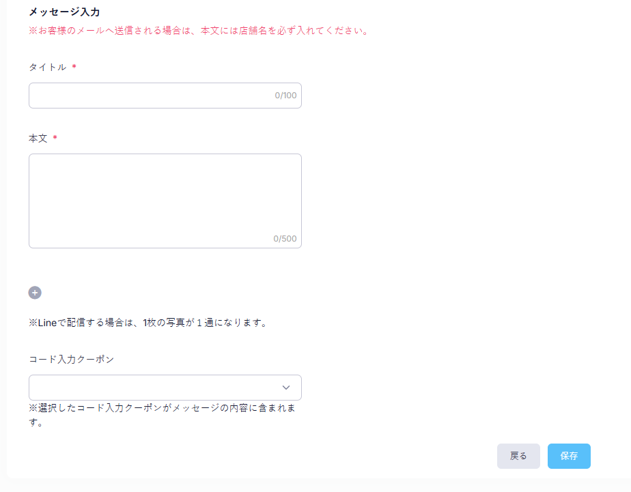
Task: Click inside the 本文 text area
Action: (x=164, y=198)
